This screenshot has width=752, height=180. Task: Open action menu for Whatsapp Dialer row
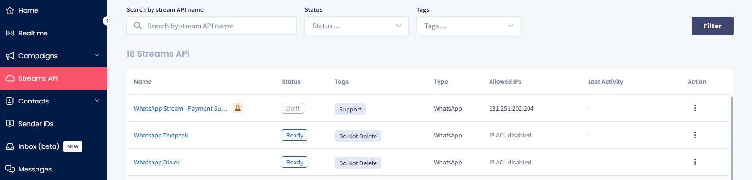pos(695,162)
